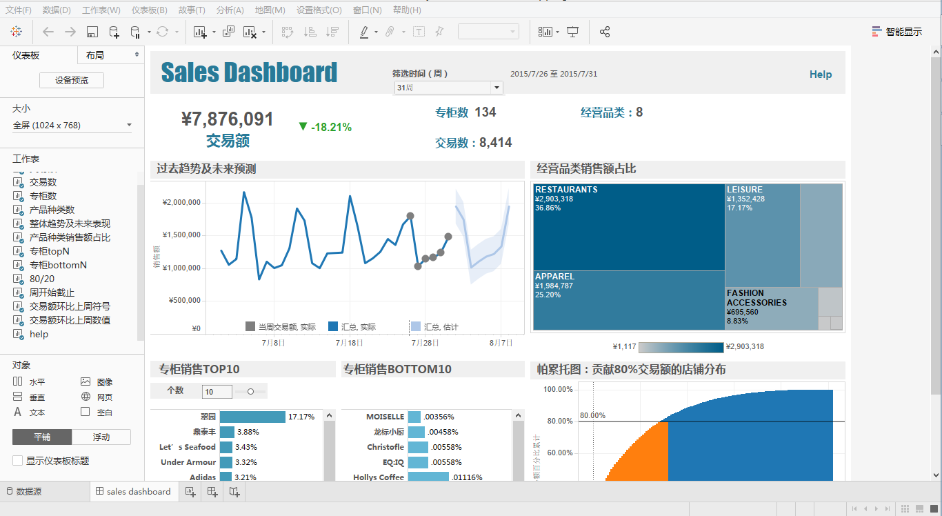Enter Presentation Mode from the toolbar
This screenshot has width=942, height=516.
573,32
